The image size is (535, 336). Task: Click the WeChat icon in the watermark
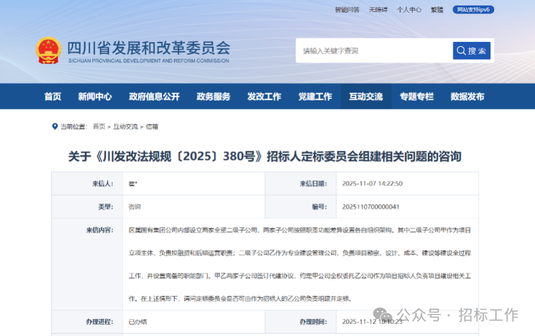[384, 315]
